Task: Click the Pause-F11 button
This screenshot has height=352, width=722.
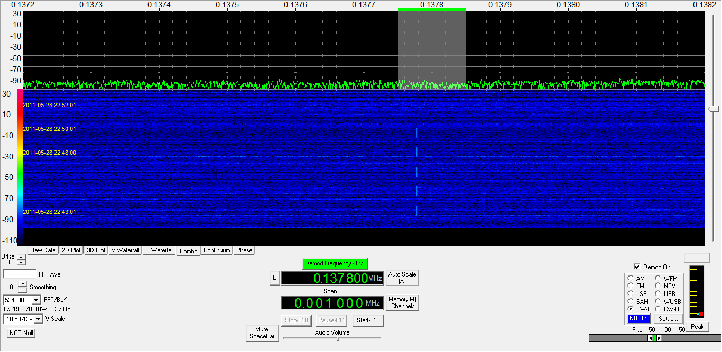Action: click(x=332, y=320)
